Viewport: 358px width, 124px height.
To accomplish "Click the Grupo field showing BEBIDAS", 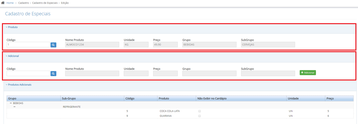I will coord(209,45).
